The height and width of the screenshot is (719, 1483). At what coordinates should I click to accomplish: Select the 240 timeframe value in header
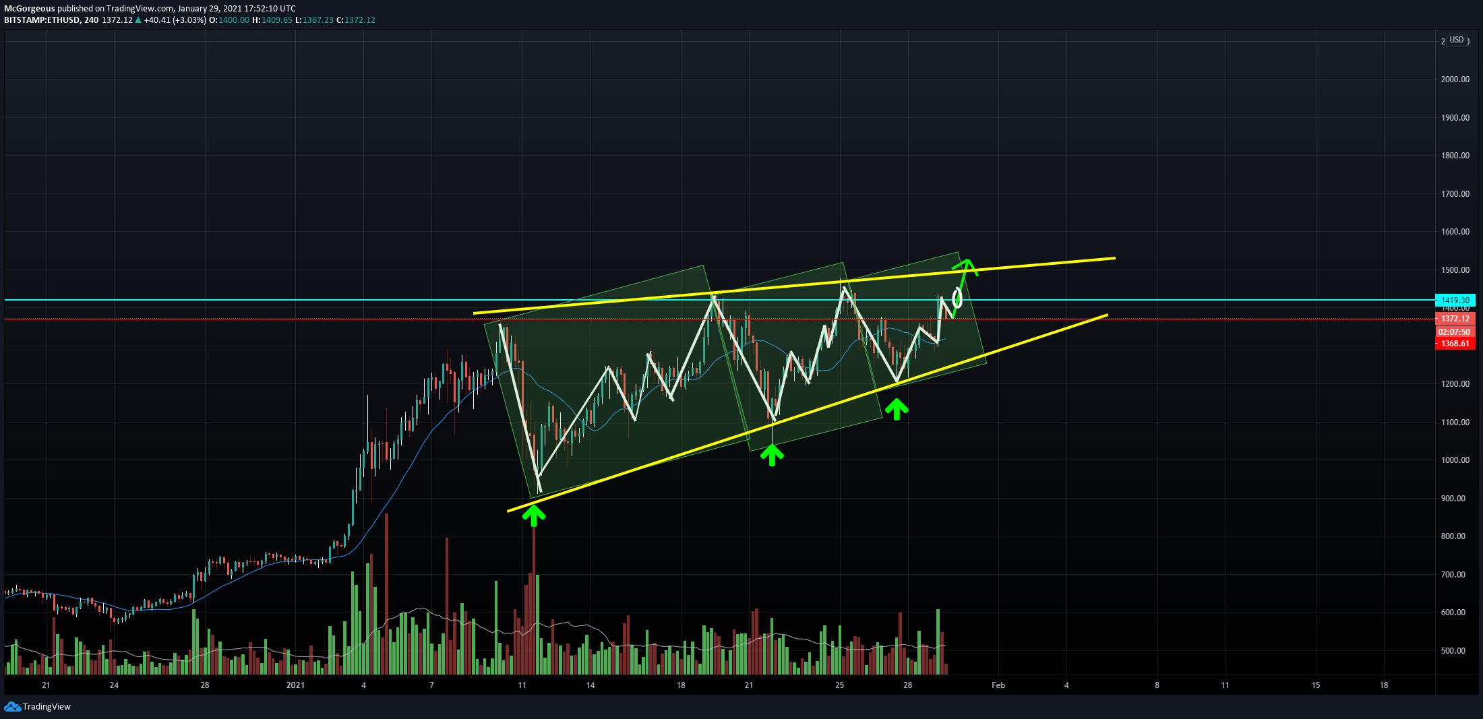(92, 20)
